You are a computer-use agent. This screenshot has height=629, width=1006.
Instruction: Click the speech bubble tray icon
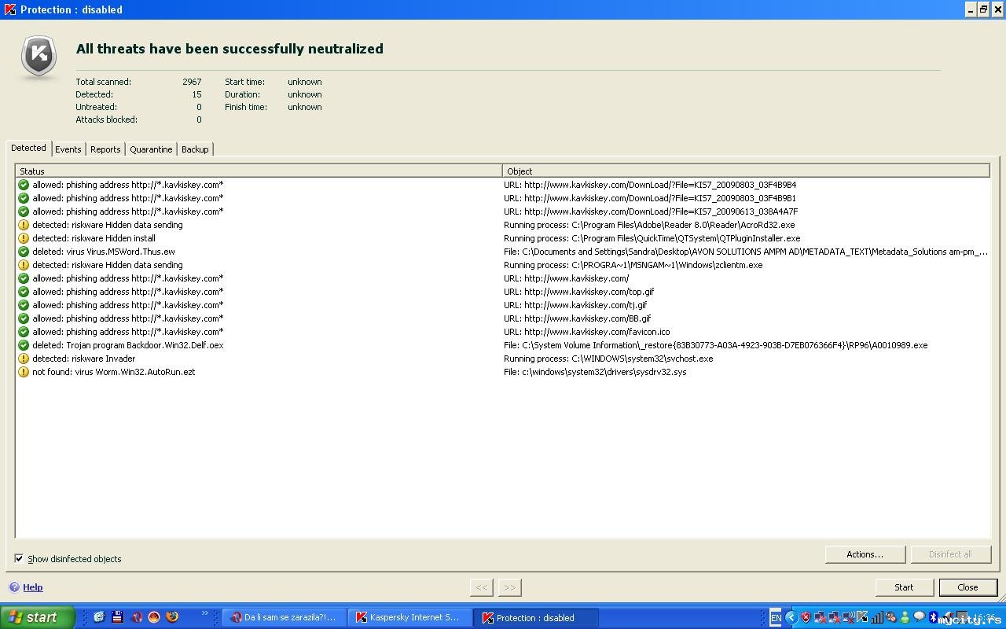click(919, 617)
